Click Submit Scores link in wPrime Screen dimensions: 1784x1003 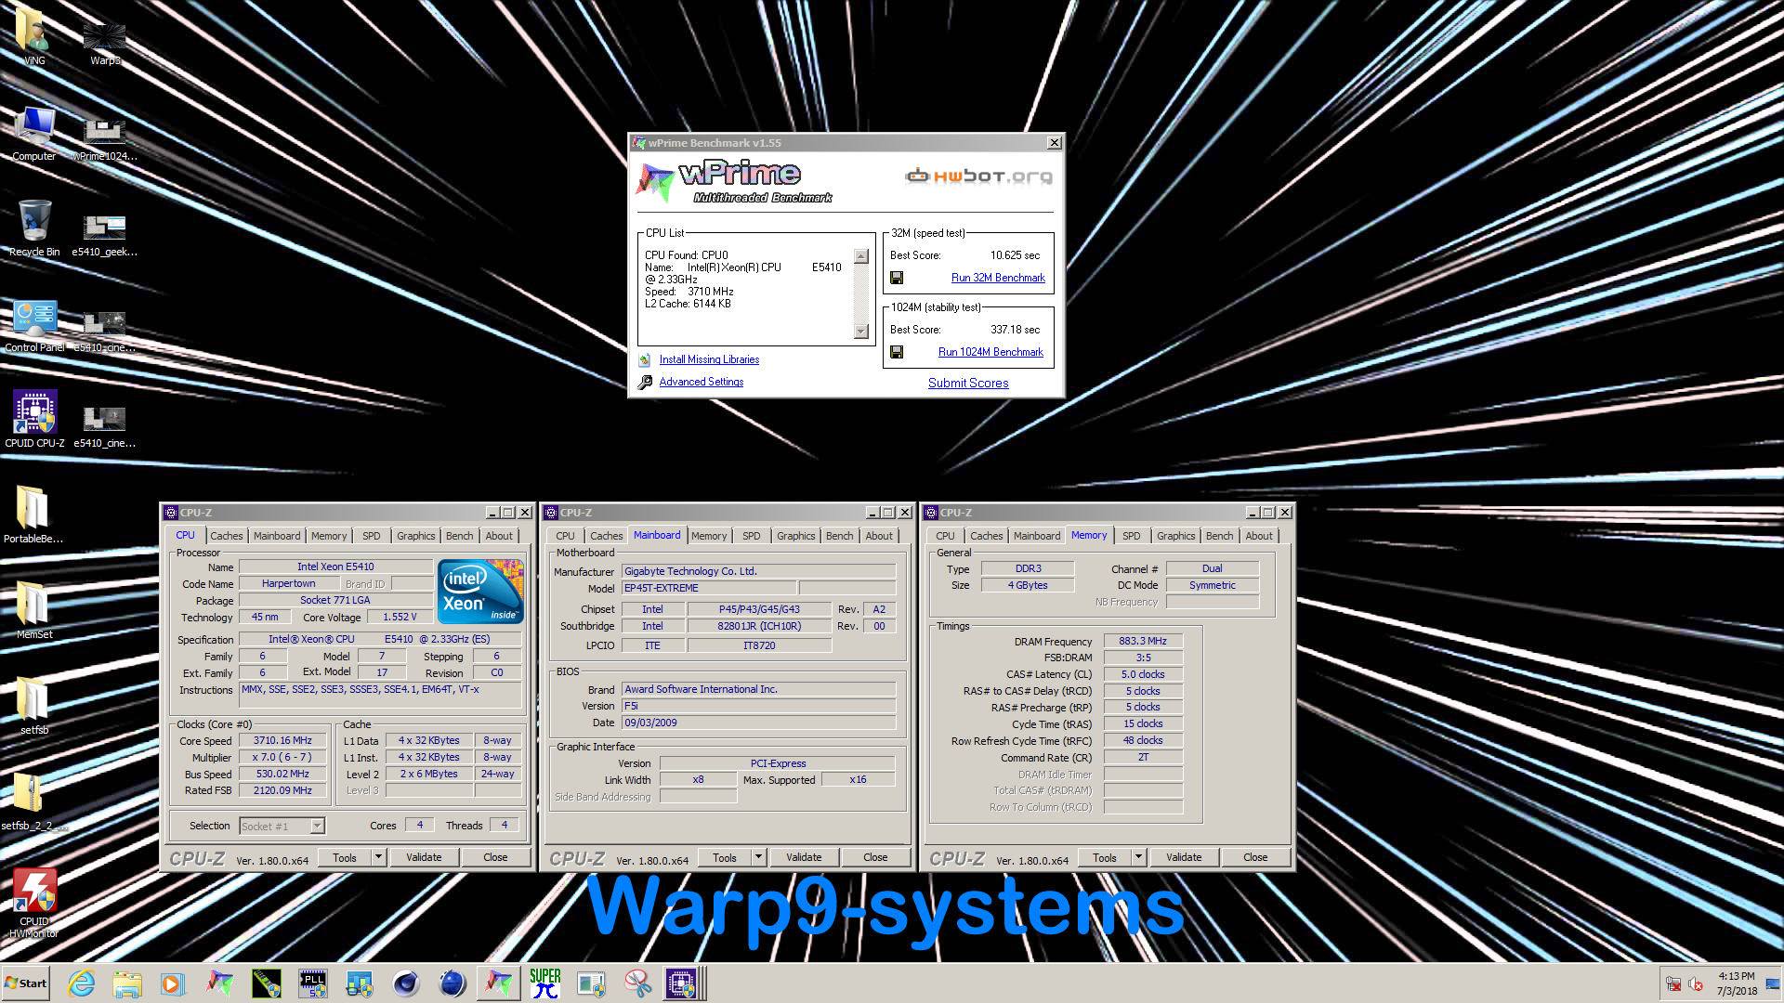(968, 383)
